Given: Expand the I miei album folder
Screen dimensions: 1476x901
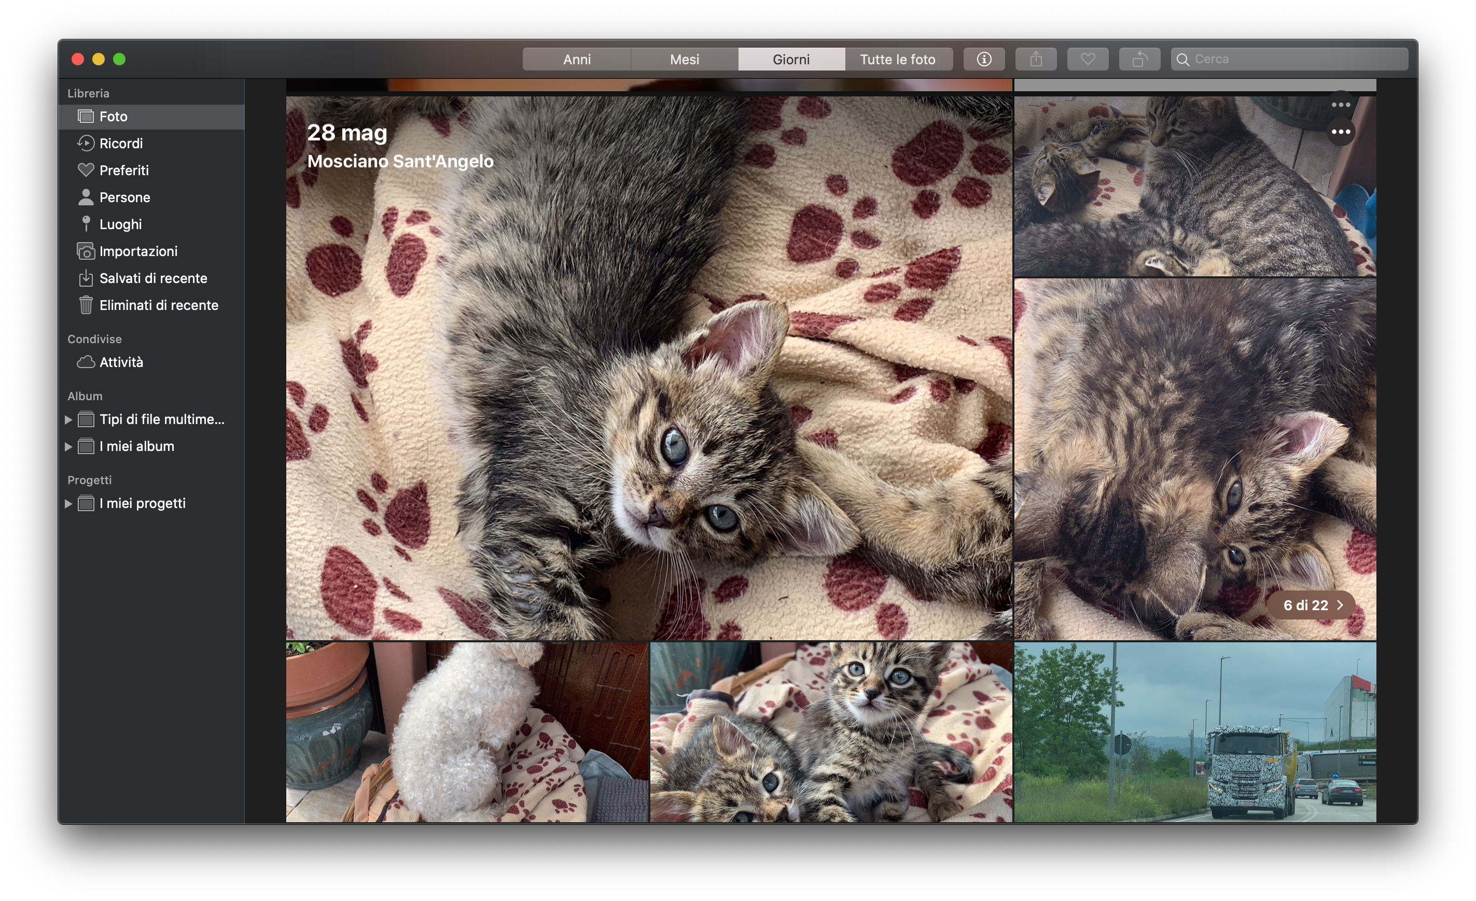Looking at the screenshot, I should coord(68,446).
